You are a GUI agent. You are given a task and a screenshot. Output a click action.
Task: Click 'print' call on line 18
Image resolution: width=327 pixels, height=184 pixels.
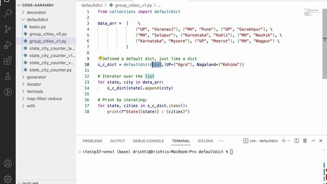(x=113, y=111)
